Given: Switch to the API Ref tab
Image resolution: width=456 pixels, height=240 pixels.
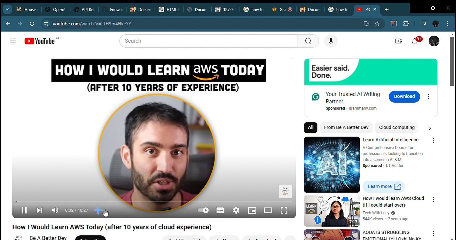Looking at the screenshot, I should [x=84, y=9].
